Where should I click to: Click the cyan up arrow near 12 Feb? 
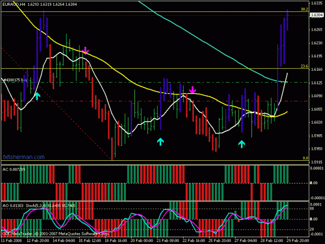[37, 96]
